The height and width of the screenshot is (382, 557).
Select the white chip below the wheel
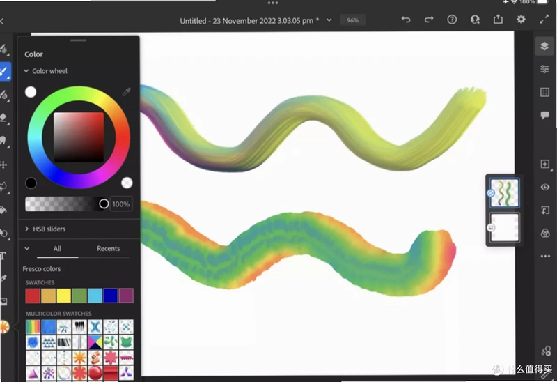127,183
